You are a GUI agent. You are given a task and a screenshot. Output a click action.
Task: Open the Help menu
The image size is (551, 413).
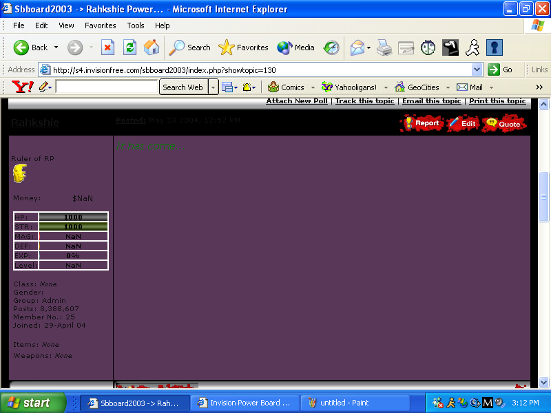coord(162,25)
